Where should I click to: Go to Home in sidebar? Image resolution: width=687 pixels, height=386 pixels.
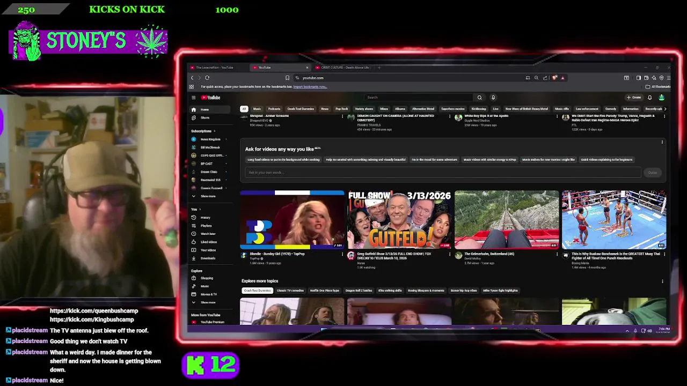tap(209, 109)
